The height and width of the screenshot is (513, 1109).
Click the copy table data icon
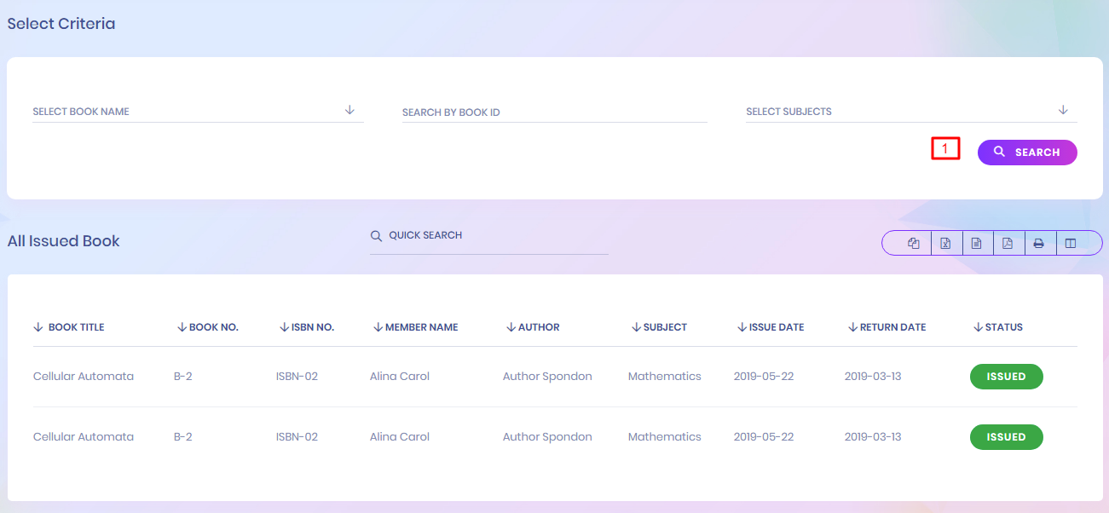914,244
